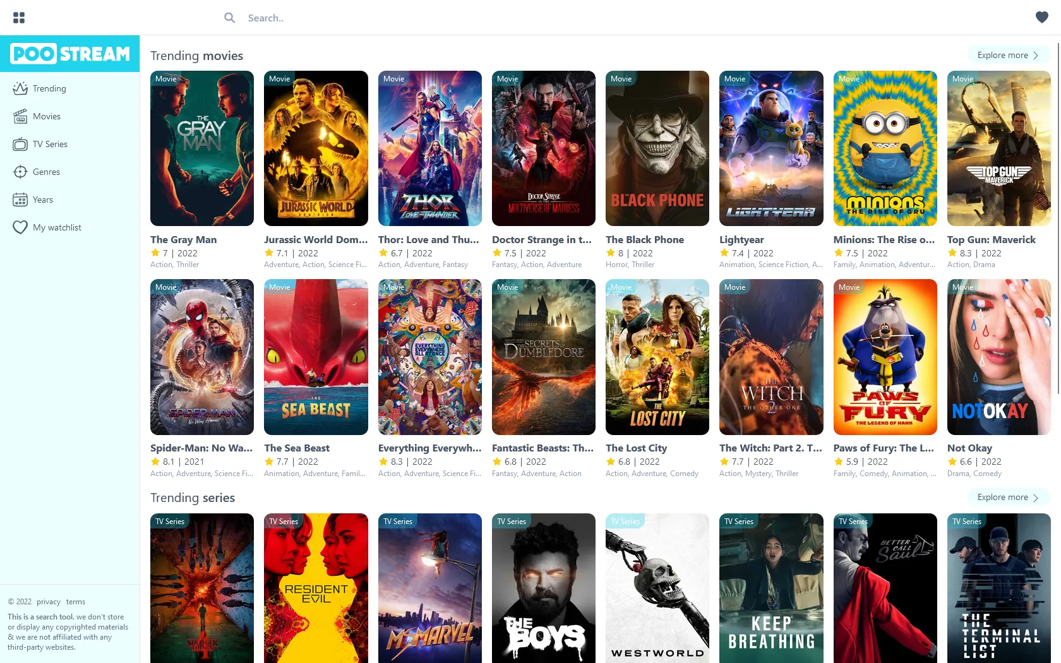Click the TV Series icon in sidebar
Image resolution: width=1061 pixels, height=663 pixels.
pyautogui.click(x=19, y=144)
